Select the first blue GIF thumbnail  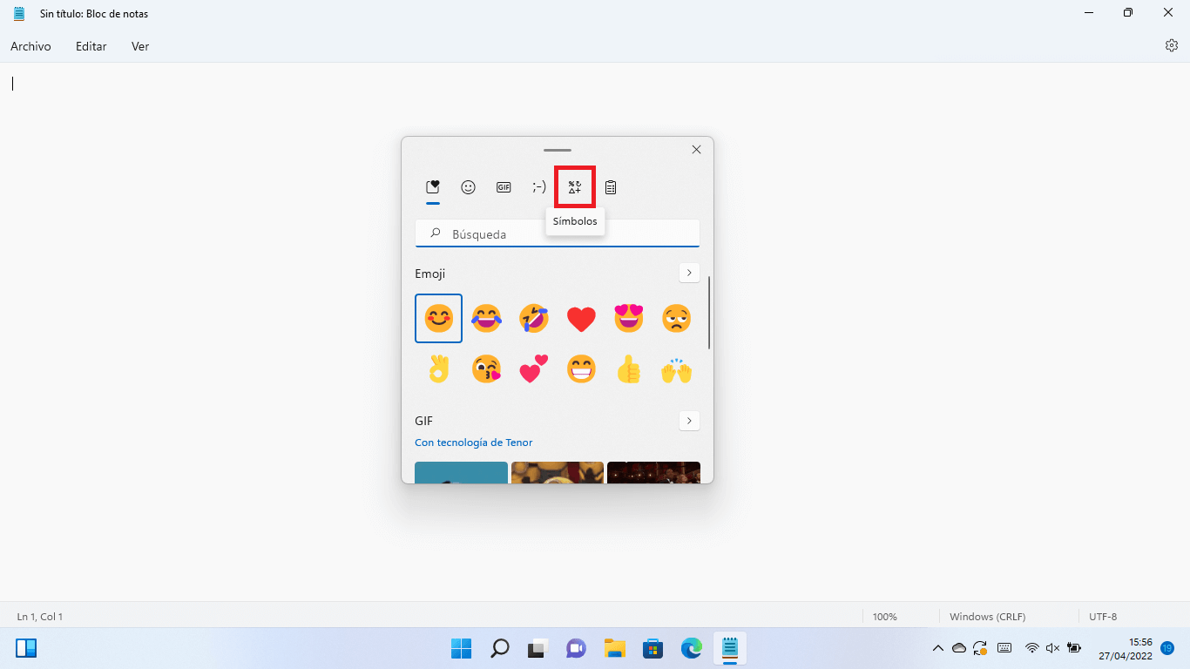tap(462, 472)
